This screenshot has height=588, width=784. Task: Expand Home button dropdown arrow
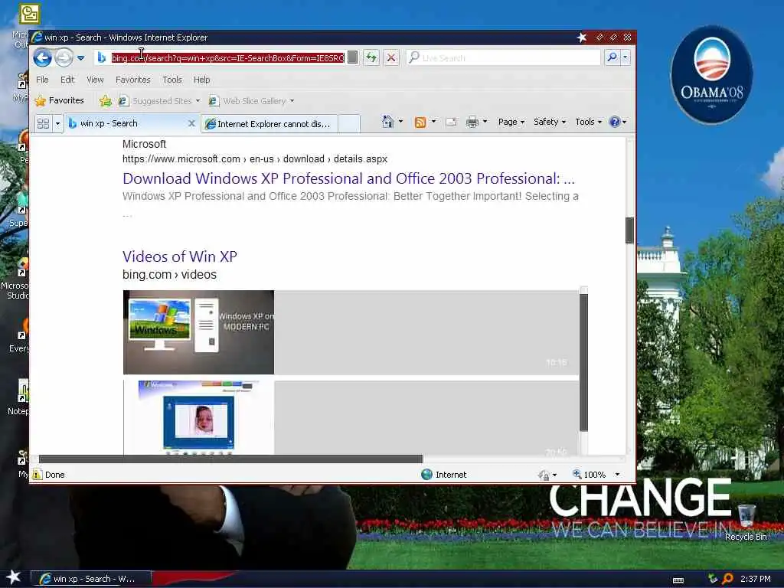coord(400,122)
